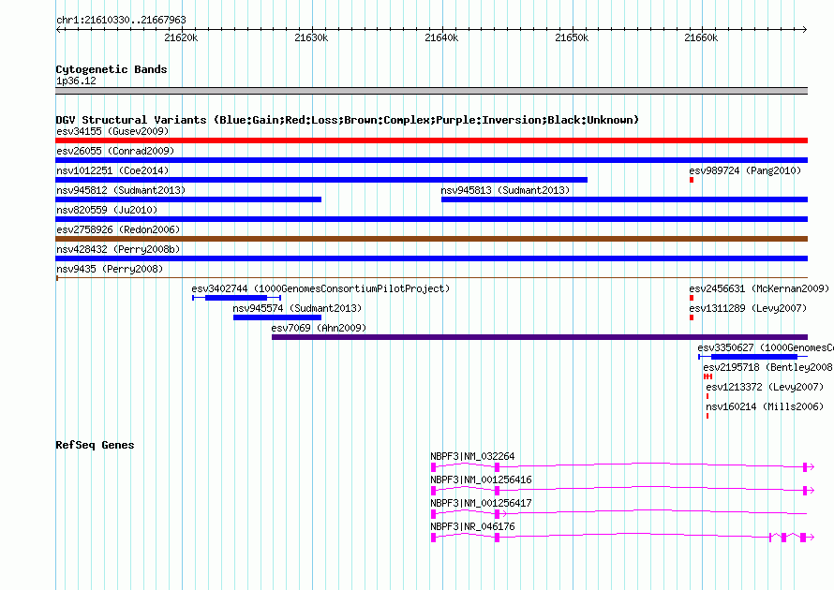This screenshot has width=834, height=590.
Task: Click the esv3402744 1000GenomesConsortiumPilotProject variant glyph
Action: (237, 298)
